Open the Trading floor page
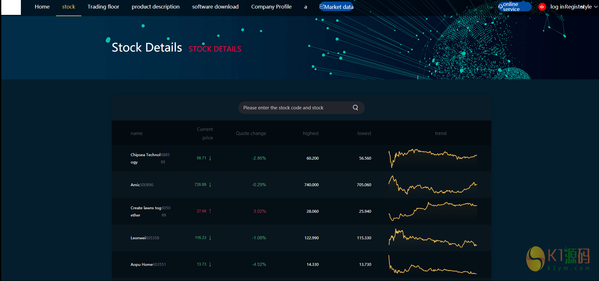The image size is (599, 281). tap(103, 7)
